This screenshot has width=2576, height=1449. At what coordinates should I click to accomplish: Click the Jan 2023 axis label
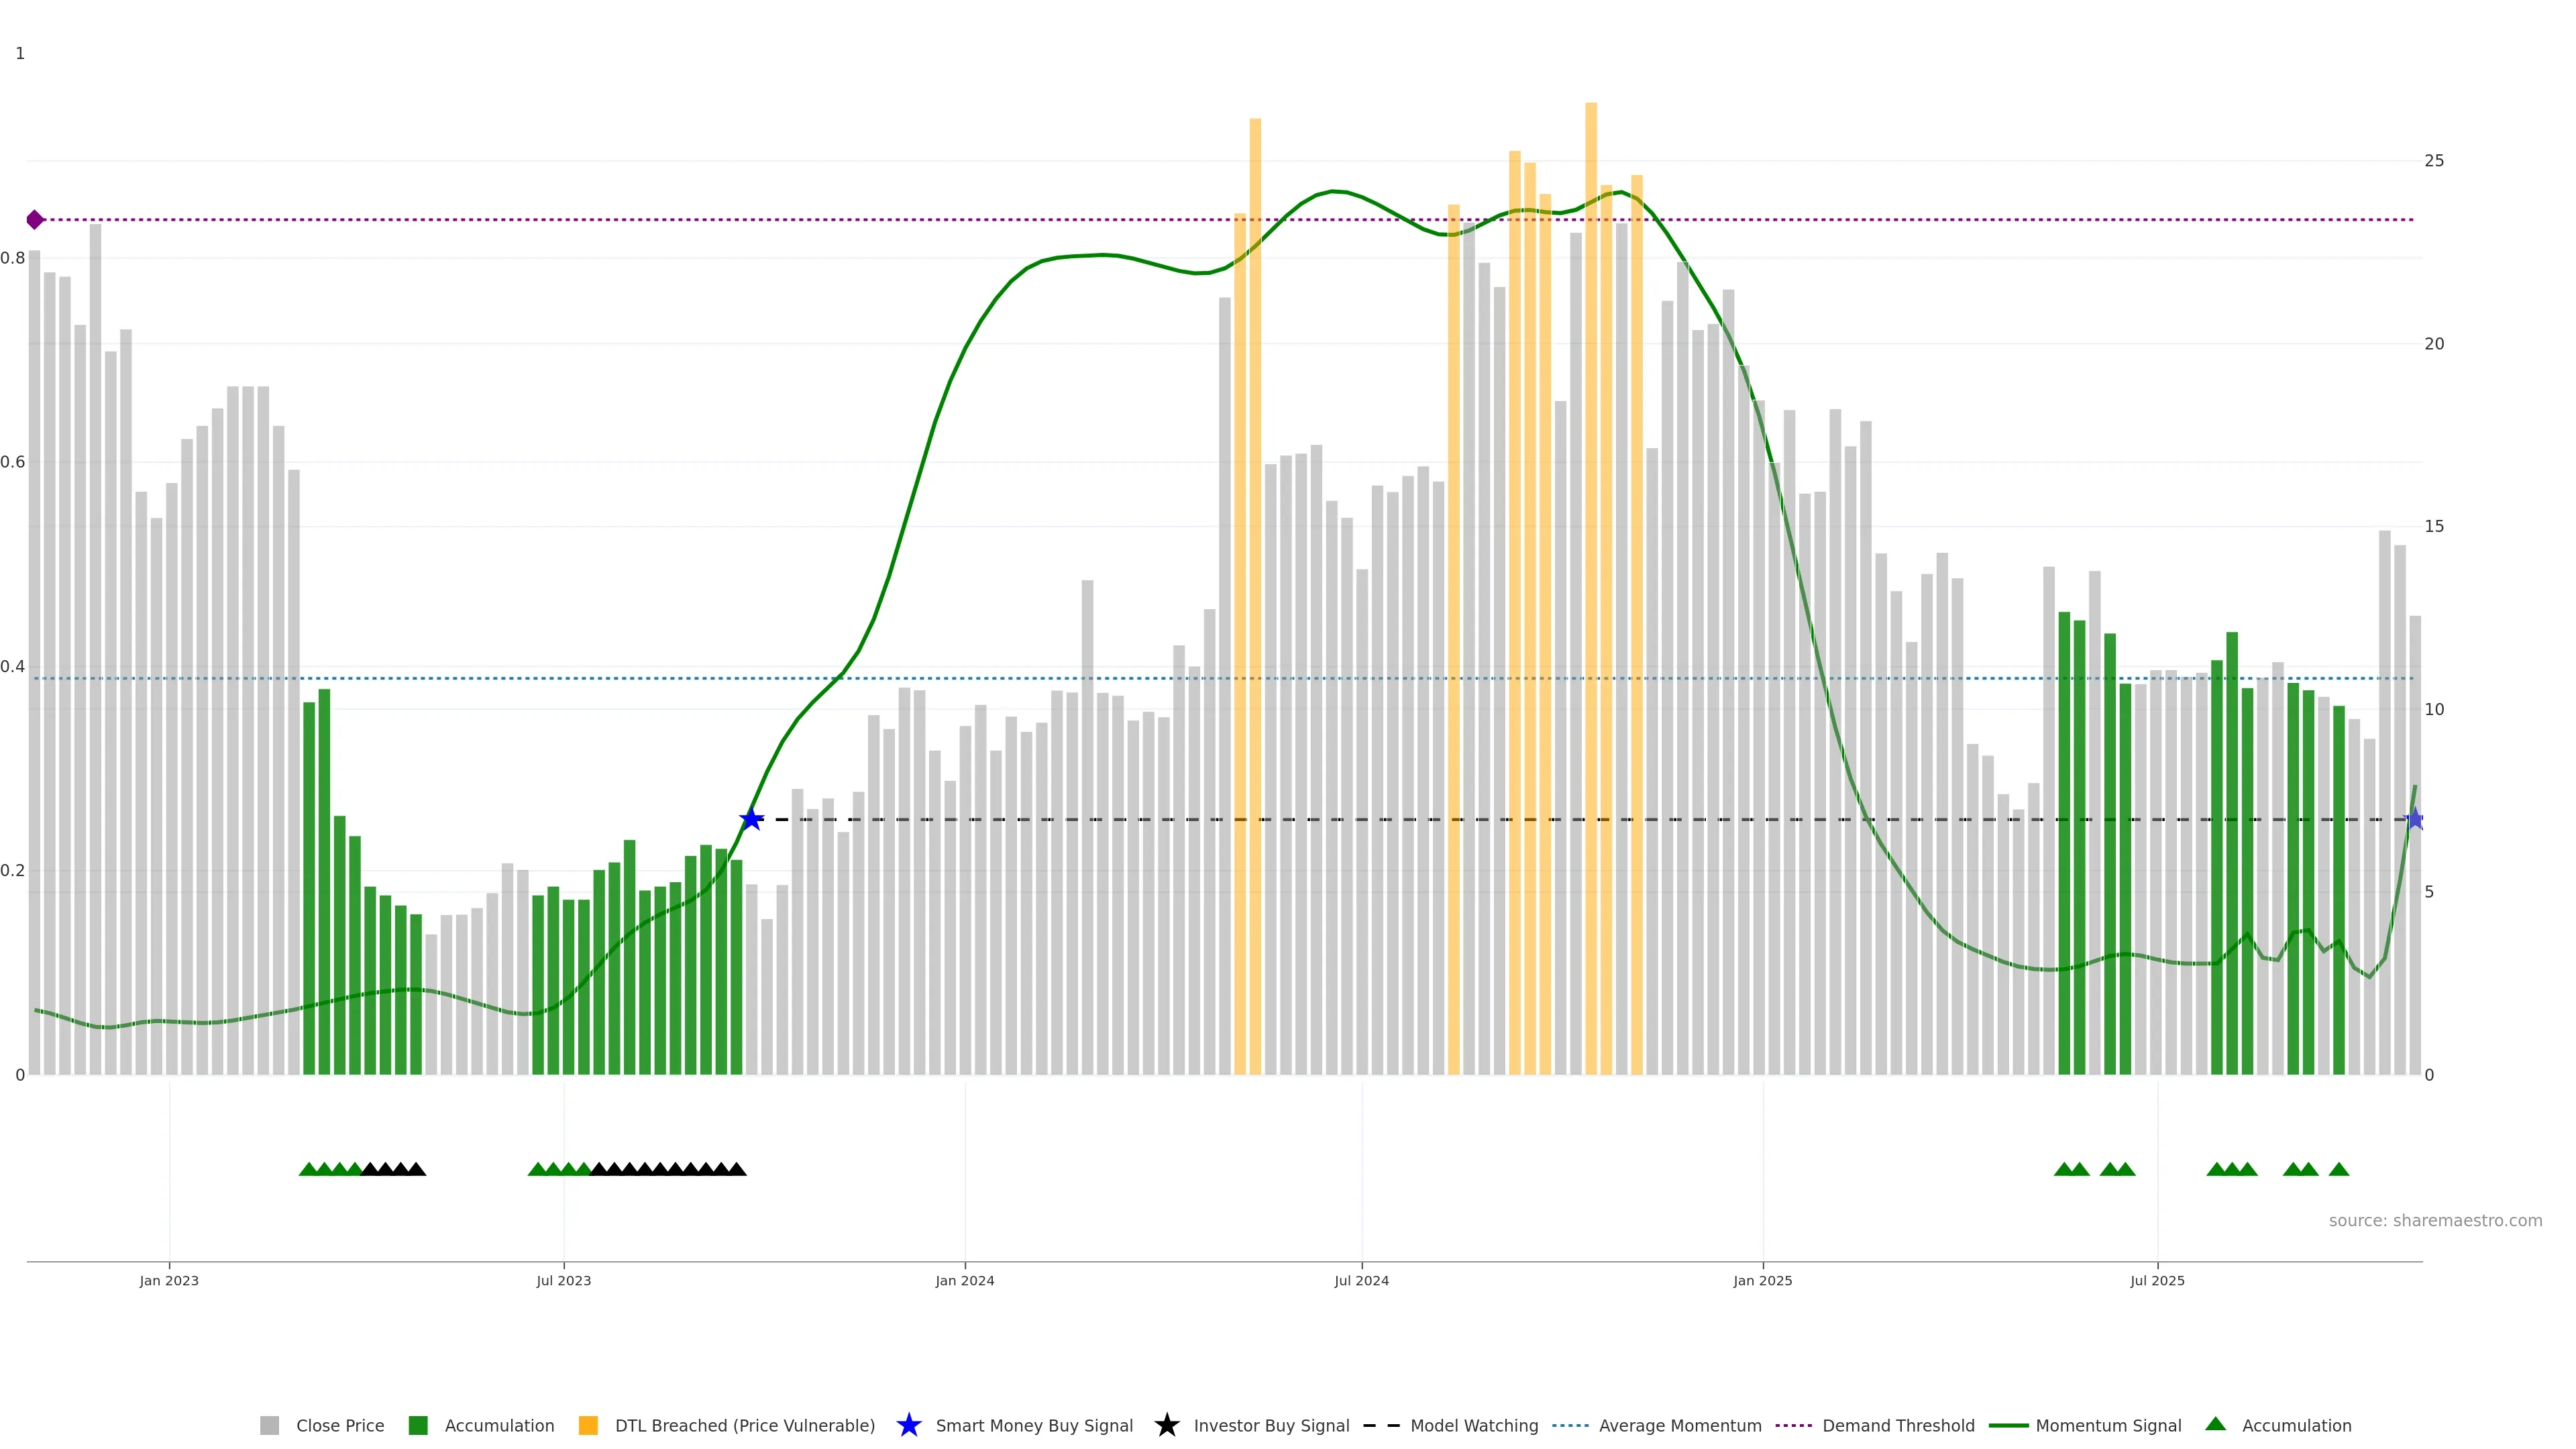169,1280
